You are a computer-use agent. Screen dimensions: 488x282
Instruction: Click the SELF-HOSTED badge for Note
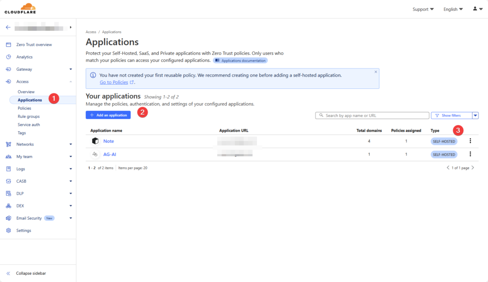(x=444, y=141)
